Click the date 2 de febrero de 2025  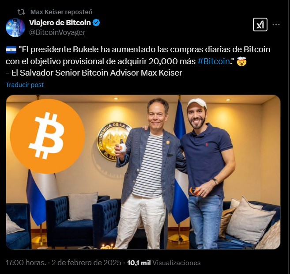point(87,263)
